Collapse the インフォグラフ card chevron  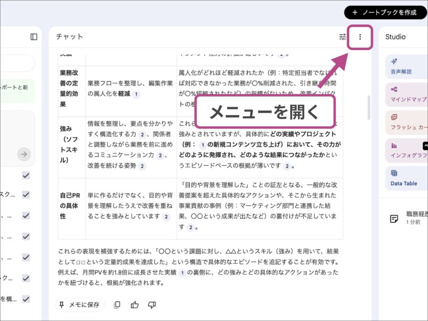click(x=425, y=145)
